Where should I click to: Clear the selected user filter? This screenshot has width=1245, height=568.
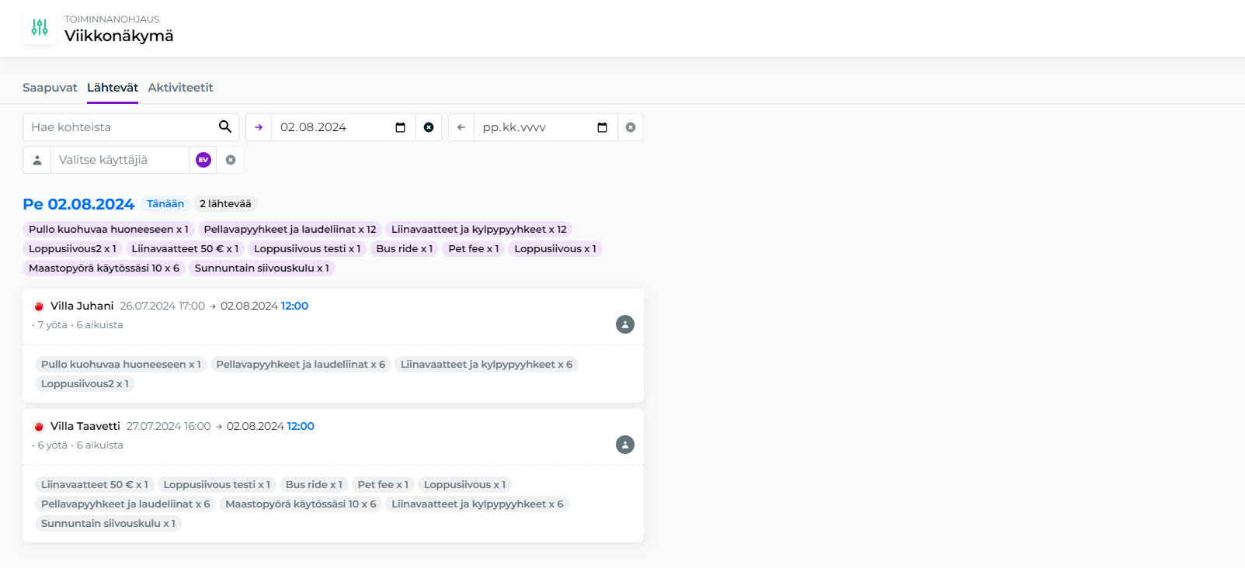pyautogui.click(x=231, y=160)
